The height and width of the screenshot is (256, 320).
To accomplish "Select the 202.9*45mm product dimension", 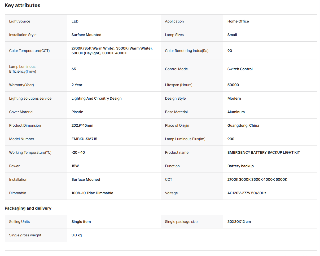I will (x=82, y=125).
